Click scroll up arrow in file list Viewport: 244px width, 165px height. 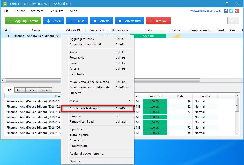[237, 96]
